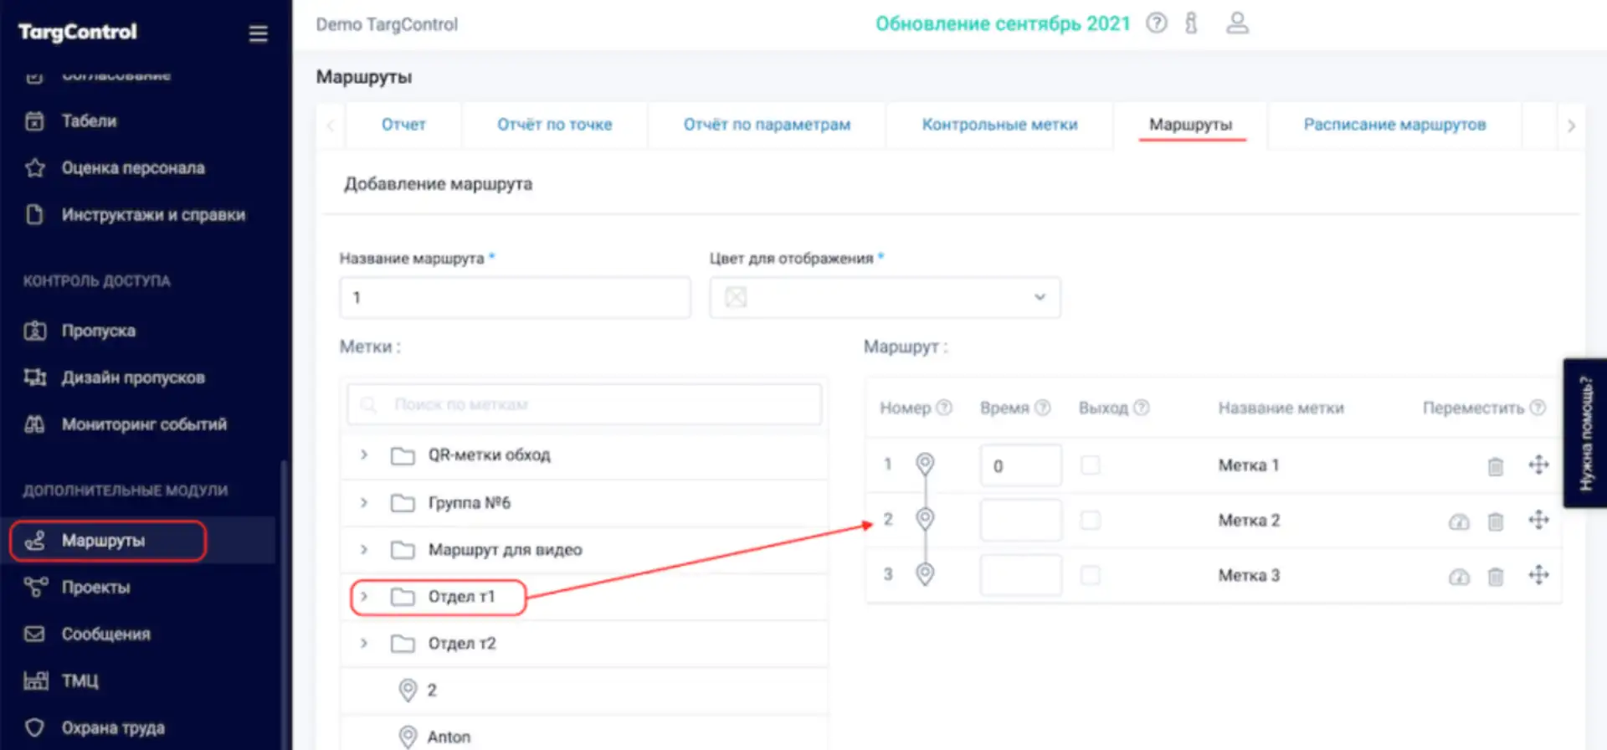Click the Дизайн пропусков icon
This screenshot has width=1607, height=750.
(x=34, y=378)
